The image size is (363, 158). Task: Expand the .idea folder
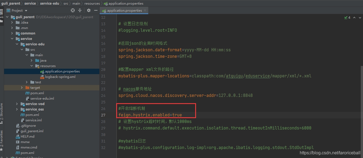click(12, 22)
